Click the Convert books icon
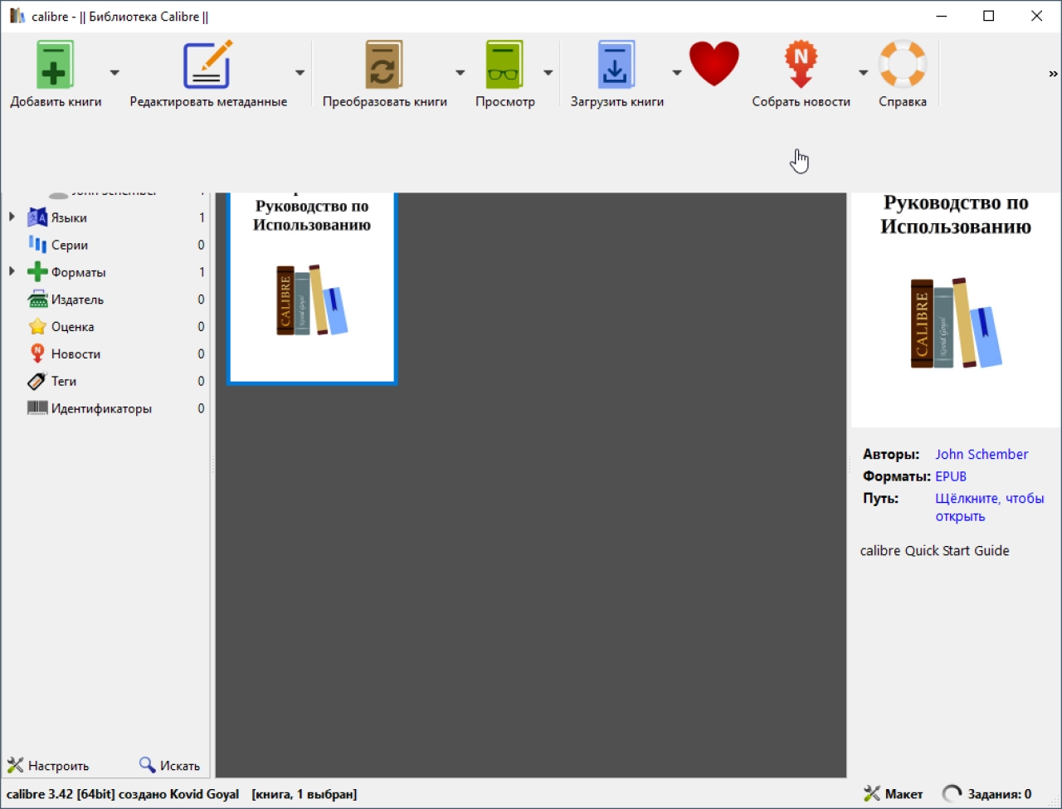The width and height of the screenshot is (1062, 809). pos(384,65)
